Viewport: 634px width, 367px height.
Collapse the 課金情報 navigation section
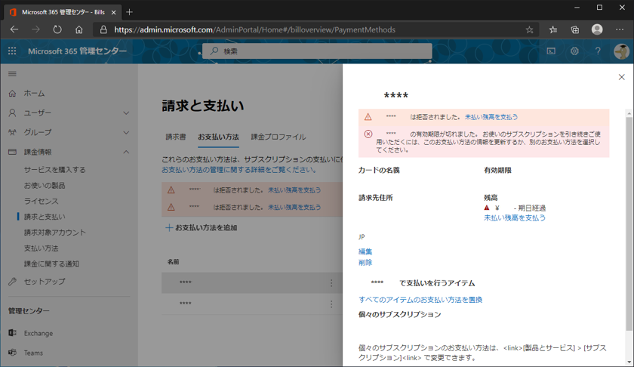click(126, 152)
